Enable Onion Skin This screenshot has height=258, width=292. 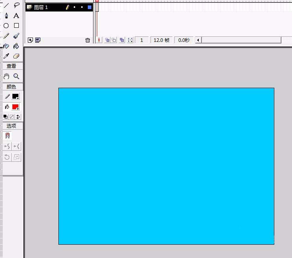tap(107, 40)
